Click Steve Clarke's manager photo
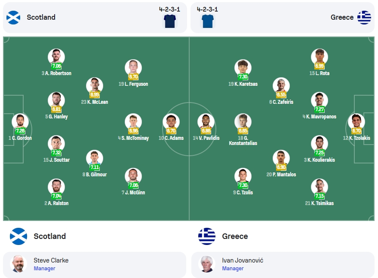 tap(18, 264)
